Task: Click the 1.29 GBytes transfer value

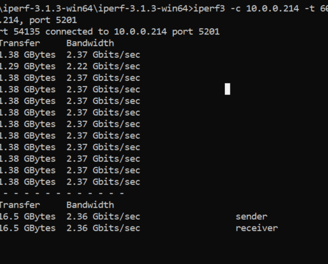Action: 27,66
